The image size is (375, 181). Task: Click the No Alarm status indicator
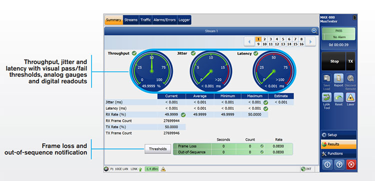coord(338,37)
